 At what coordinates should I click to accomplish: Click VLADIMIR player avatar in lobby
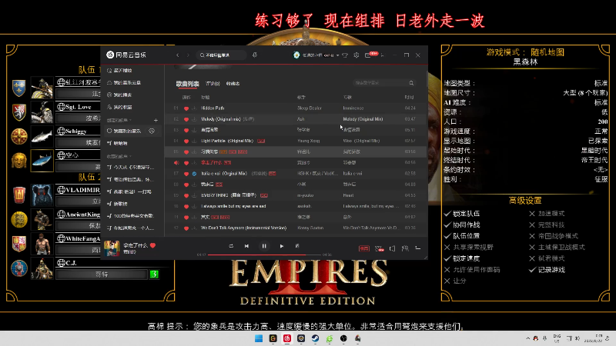(x=42, y=195)
